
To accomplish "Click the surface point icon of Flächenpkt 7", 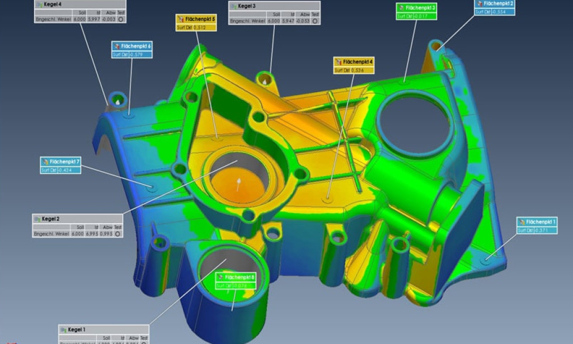I will (x=45, y=162).
